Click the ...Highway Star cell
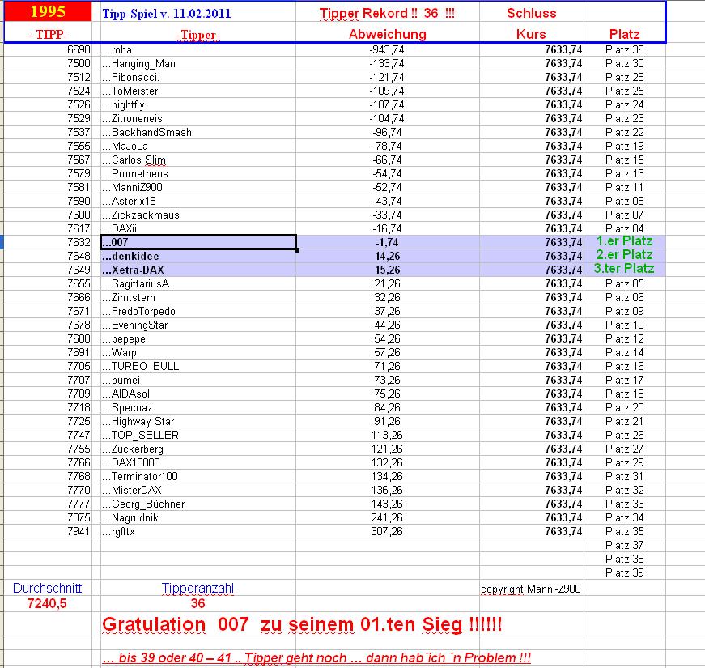This screenshot has height=668, width=705. pyautogui.click(x=198, y=422)
